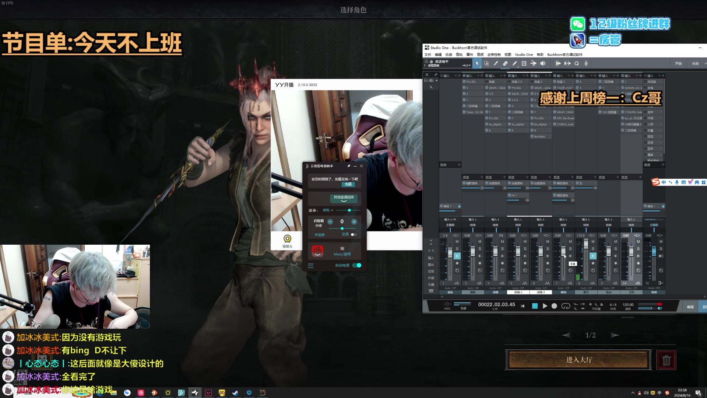
Task: Activate the Mute tool in Studio One toolbar
Action: (524, 63)
